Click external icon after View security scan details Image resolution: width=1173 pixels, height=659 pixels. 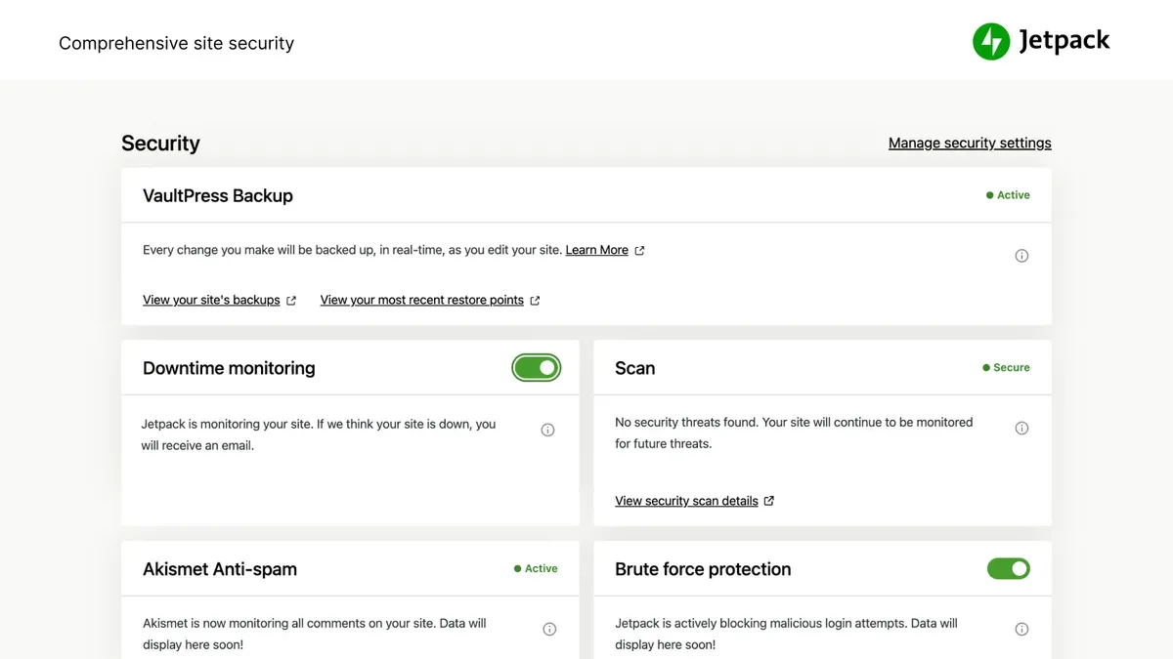769,501
